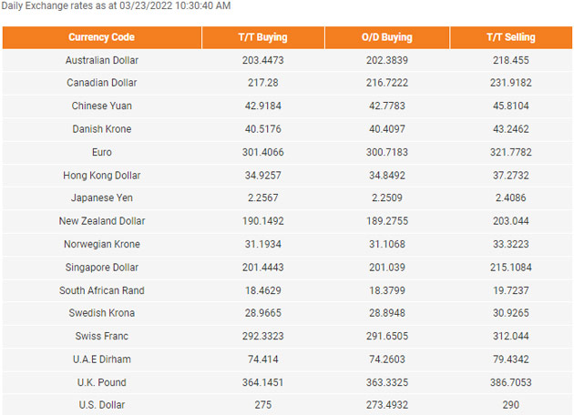Select the Danish Krone T/T Selling value 43.2462
The image size is (574, 415).
click(x=510, y=129)
